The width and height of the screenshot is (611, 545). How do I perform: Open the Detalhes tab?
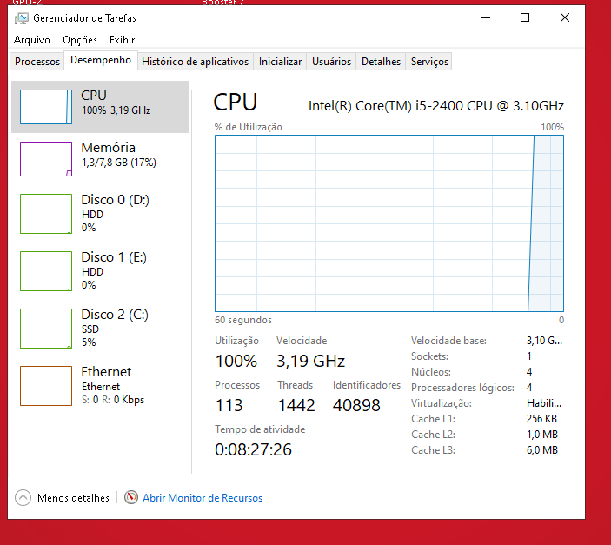point(381,62)
